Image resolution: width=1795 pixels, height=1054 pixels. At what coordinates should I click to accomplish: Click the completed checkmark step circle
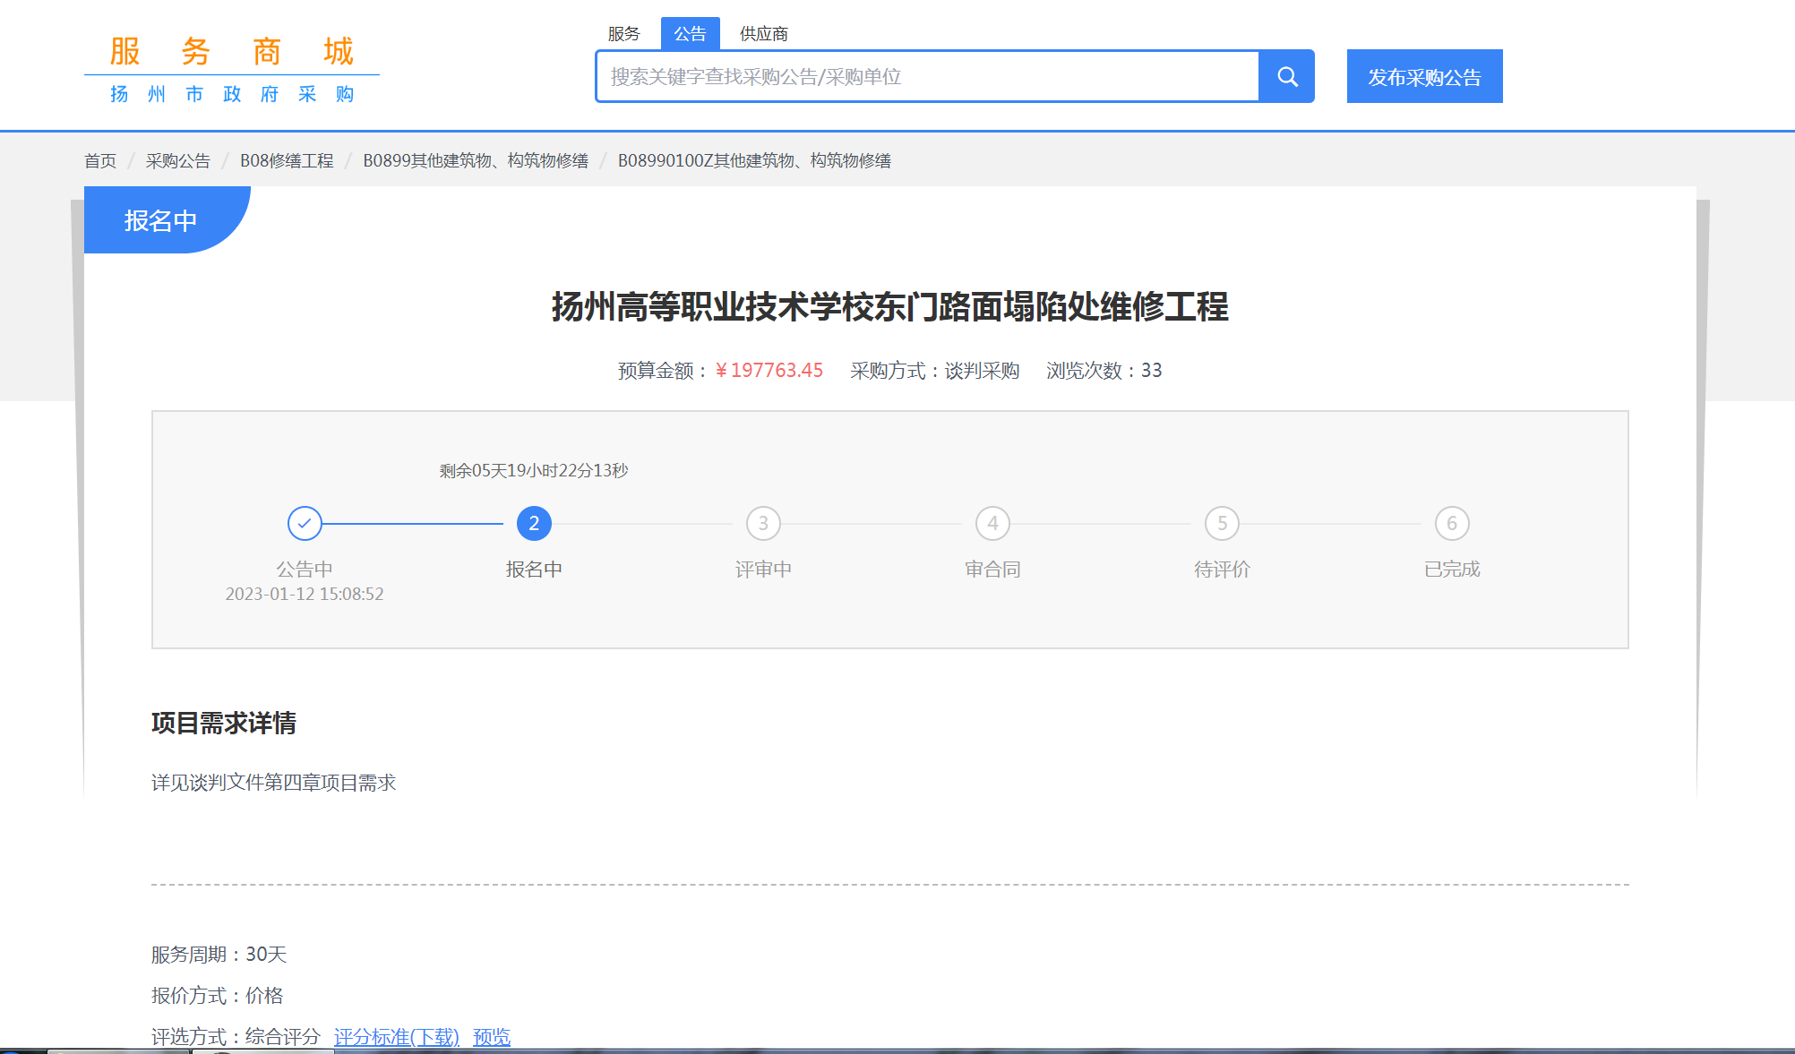(x=305, y=524)
